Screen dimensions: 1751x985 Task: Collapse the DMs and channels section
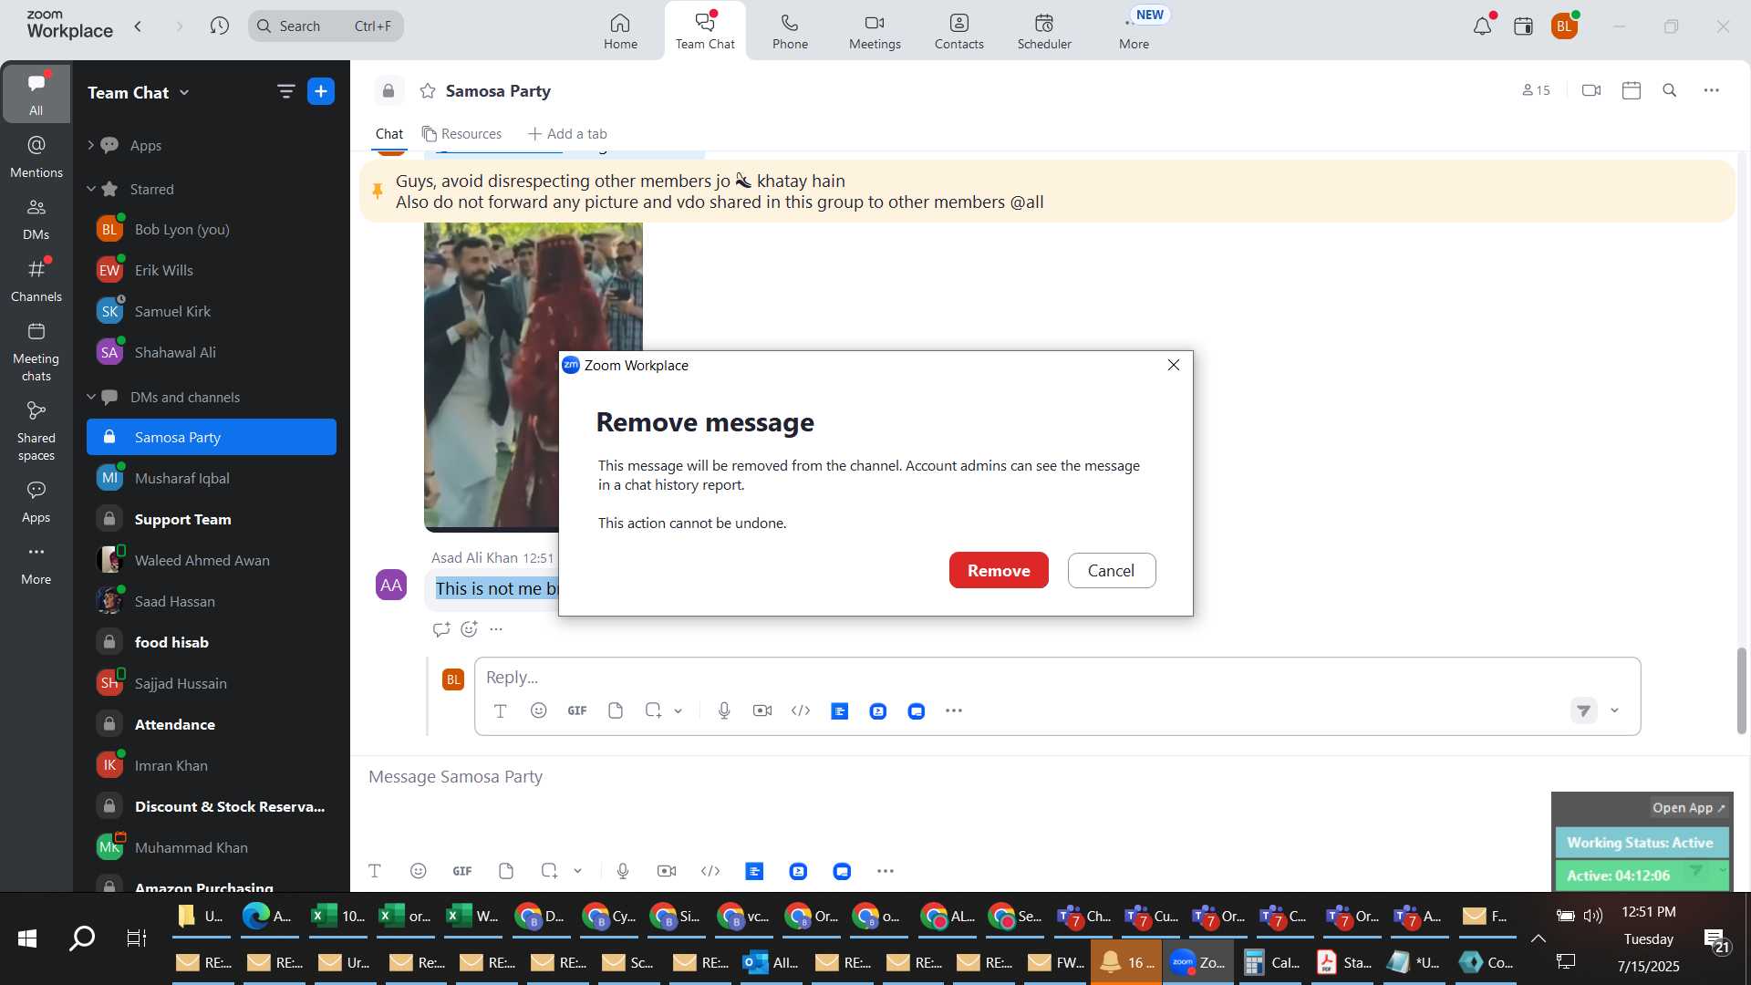(x=90, y=397)
